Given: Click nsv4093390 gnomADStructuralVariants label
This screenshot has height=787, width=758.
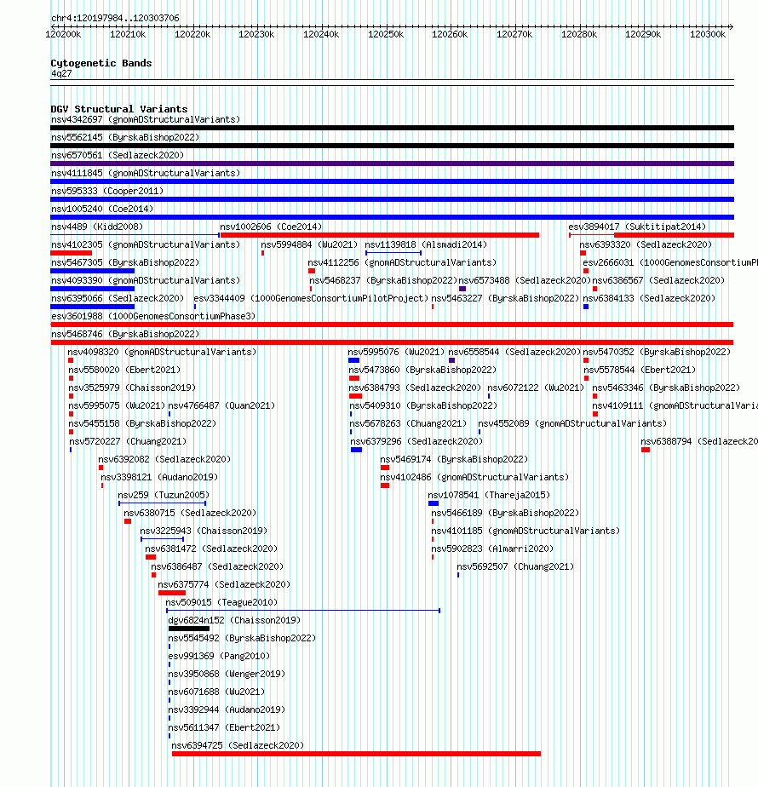Looking at the screenshot, I should [146, 280].
